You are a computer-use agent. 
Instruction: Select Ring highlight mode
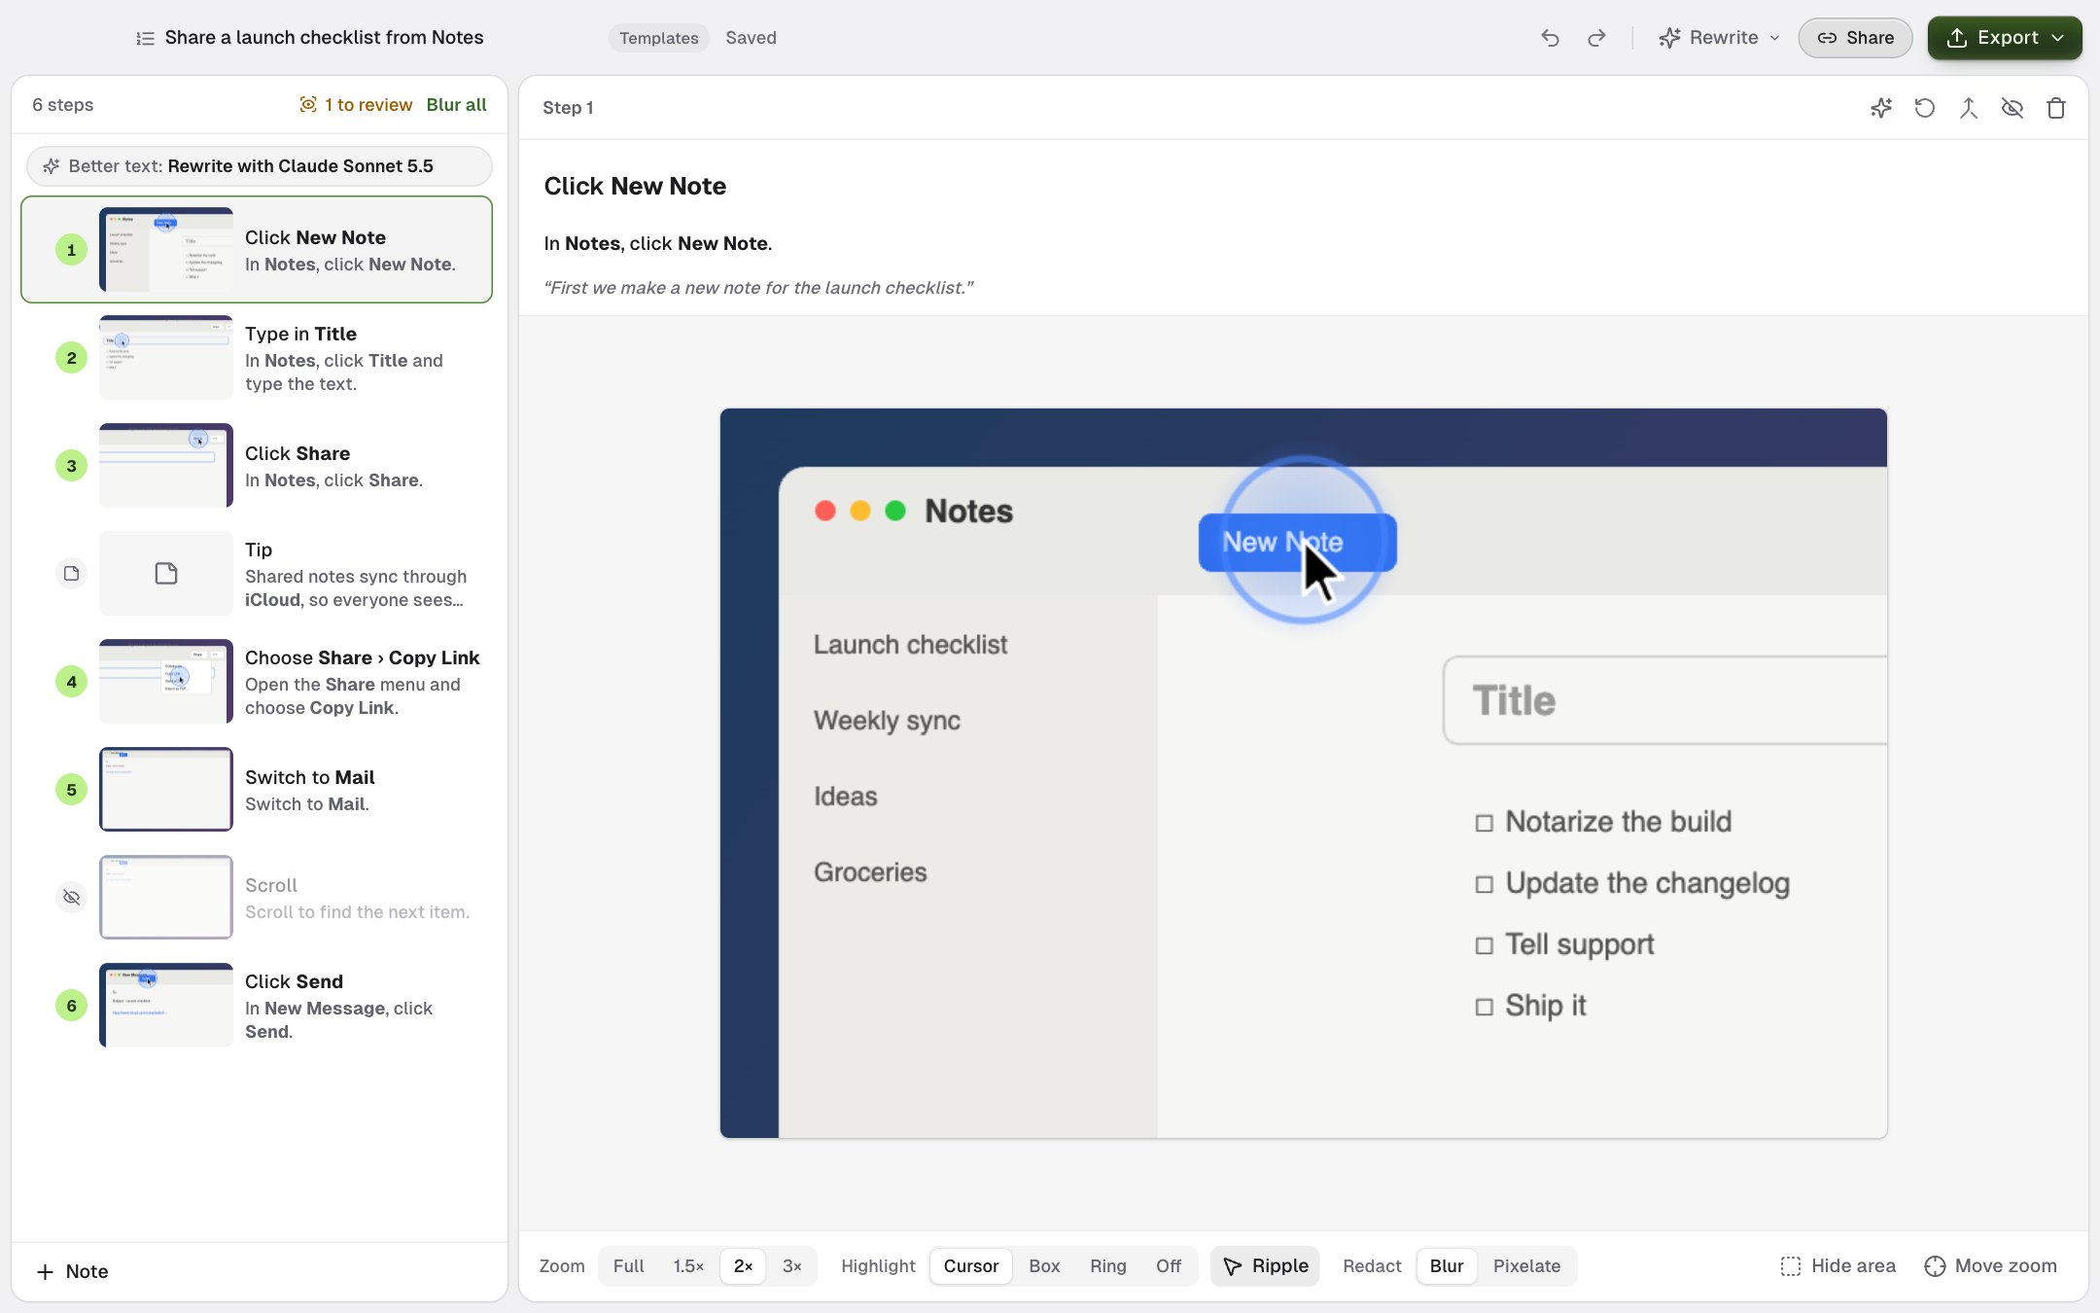click(x=1108, y=1266)
